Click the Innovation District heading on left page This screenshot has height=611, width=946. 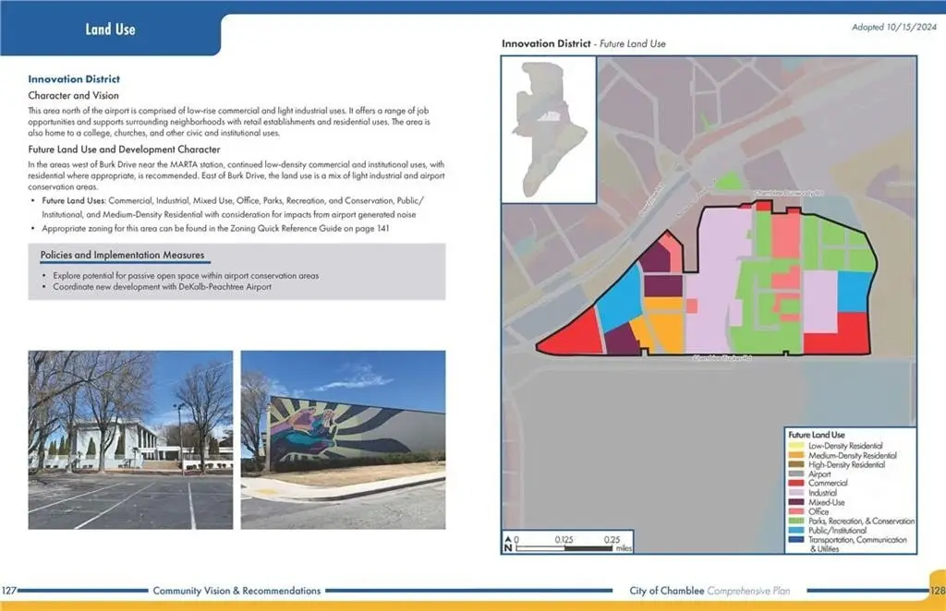point(74,79)
